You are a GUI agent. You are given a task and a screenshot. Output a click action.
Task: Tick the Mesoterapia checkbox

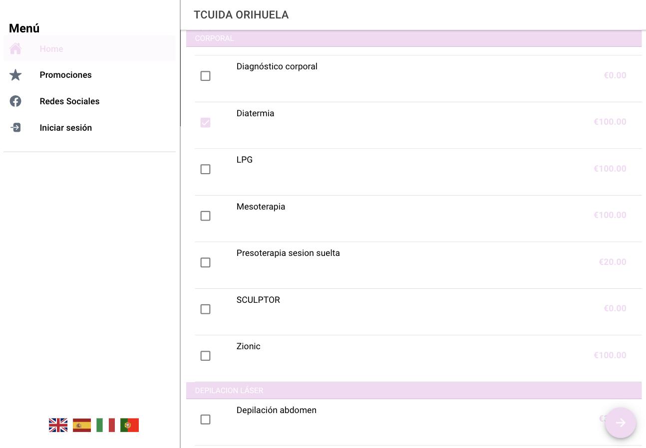(x=205, y=216)
